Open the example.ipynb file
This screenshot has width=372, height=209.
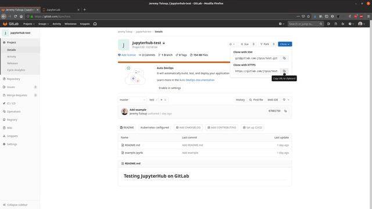click(x=134, y=153)
